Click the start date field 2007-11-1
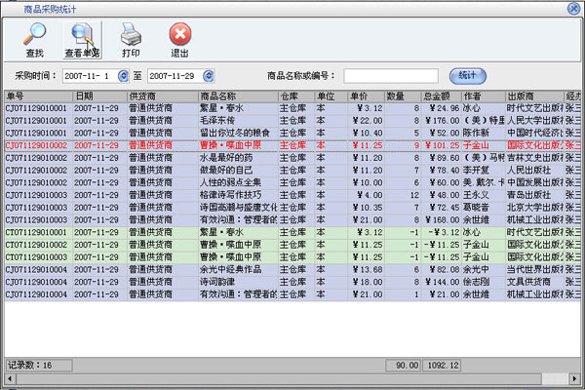585x390 pixels. click(89, 75)
